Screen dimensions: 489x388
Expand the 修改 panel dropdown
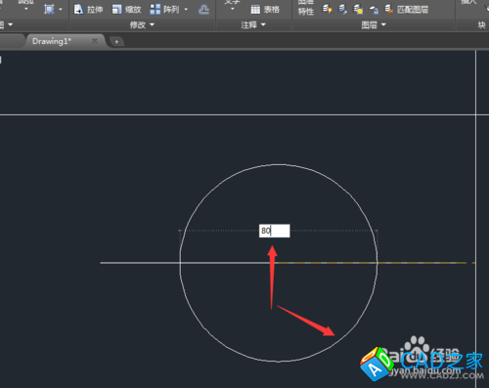click(x=142, y=24)
